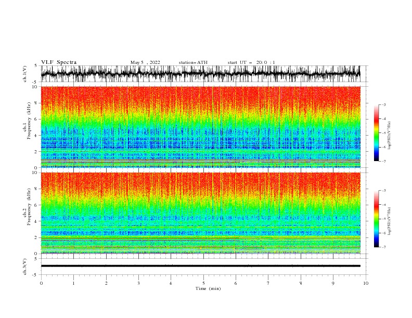Click time axis tick label "9"
The width and height of the screenshot is (412, 318).
click(x=333, y=283)
